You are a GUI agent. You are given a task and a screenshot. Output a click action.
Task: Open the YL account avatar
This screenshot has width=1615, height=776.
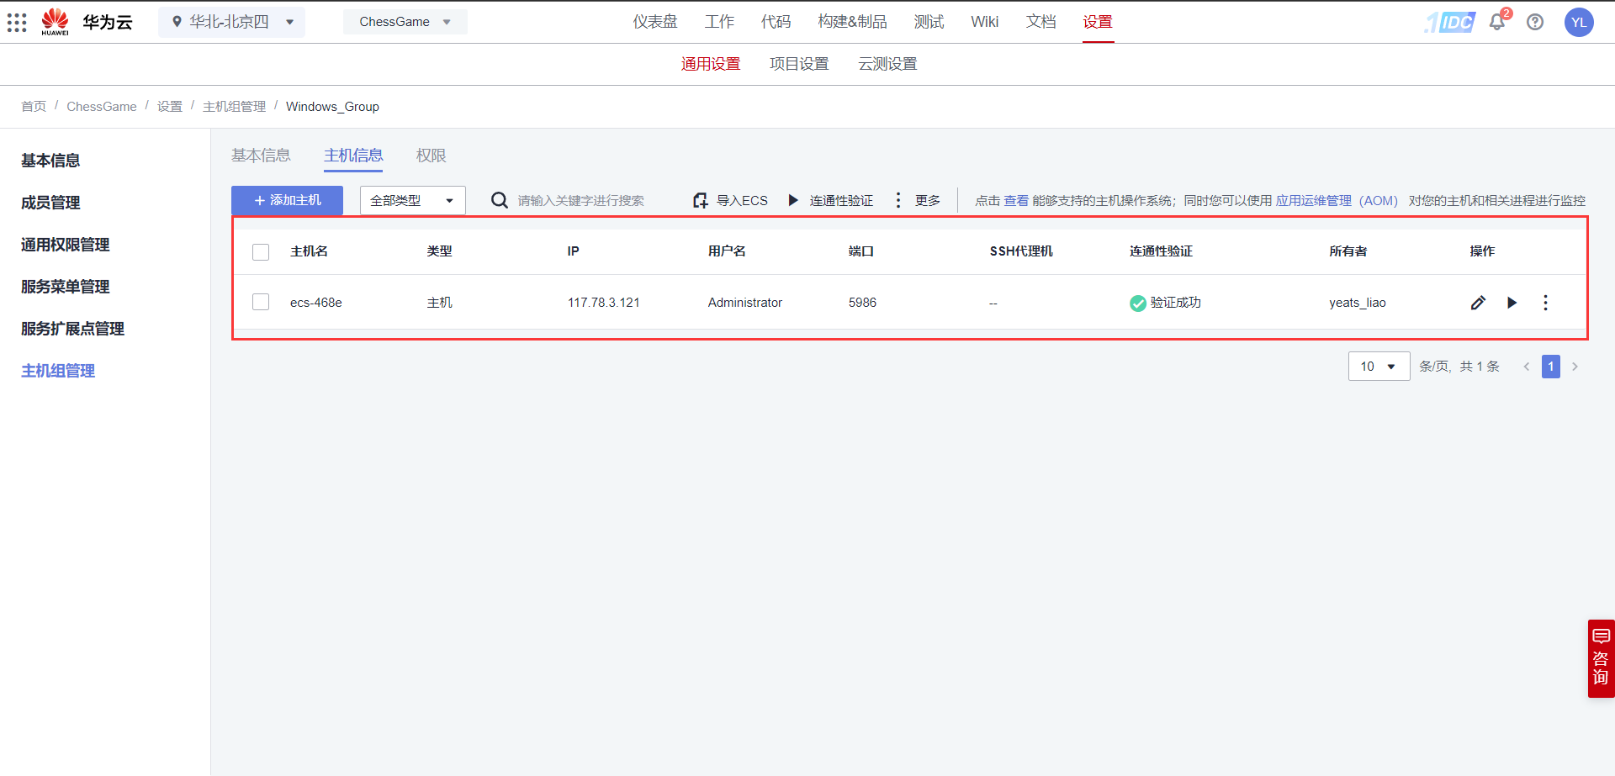pyautogui.click(x=1579, y=22)
